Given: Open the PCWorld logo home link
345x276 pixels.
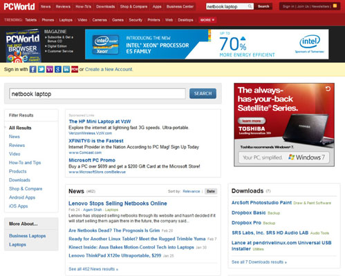Looking at the screenshot, I should 19,7.
